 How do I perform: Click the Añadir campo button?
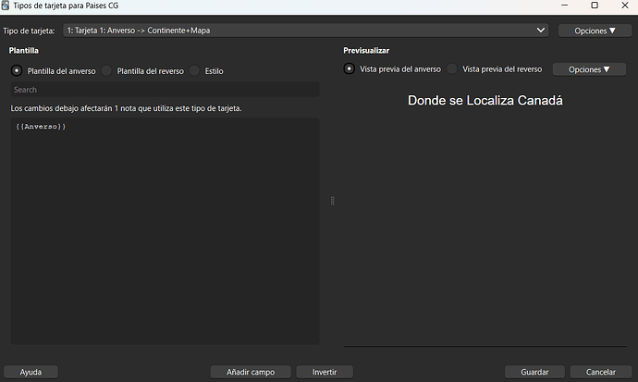(x=251, y=372)
